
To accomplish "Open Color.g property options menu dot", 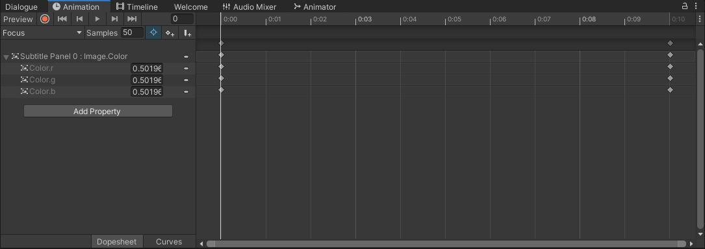I will click(x=186, y=80).
